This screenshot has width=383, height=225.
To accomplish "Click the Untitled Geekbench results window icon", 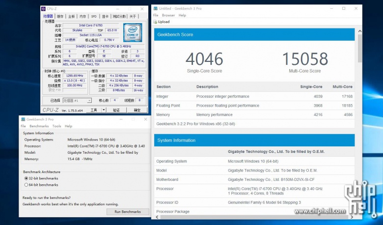I will pyautogui.click(x=155, y=8).
